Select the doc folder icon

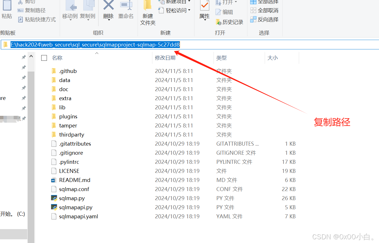tap(54, 89)
